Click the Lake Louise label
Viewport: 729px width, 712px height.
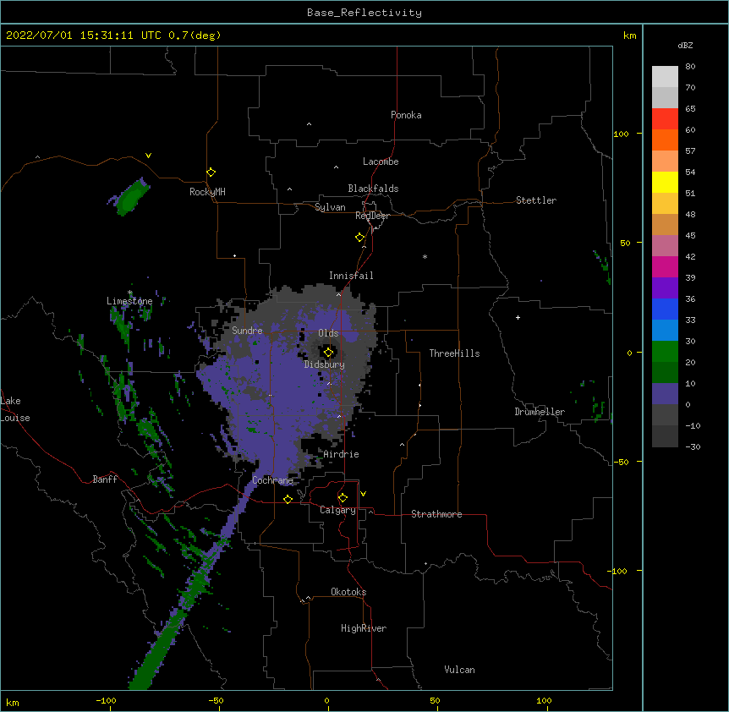coord(15,409)
